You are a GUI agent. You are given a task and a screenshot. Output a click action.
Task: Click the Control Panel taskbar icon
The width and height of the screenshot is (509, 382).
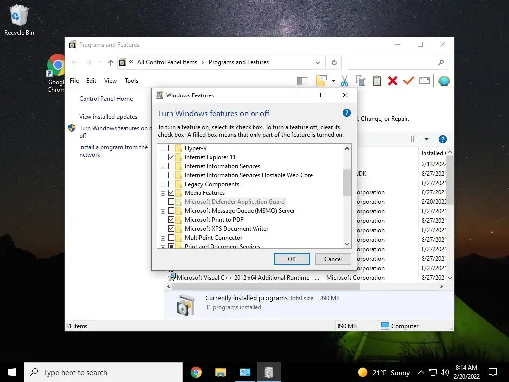tap(245, 372)
